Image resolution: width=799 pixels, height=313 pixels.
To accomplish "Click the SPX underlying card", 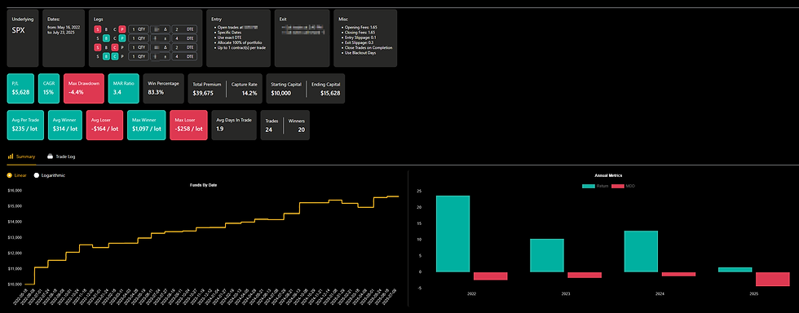I will click(x=23, y=38).
